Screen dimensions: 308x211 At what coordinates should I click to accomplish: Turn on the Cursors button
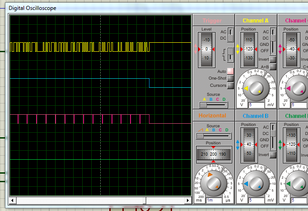click(230, 85)
